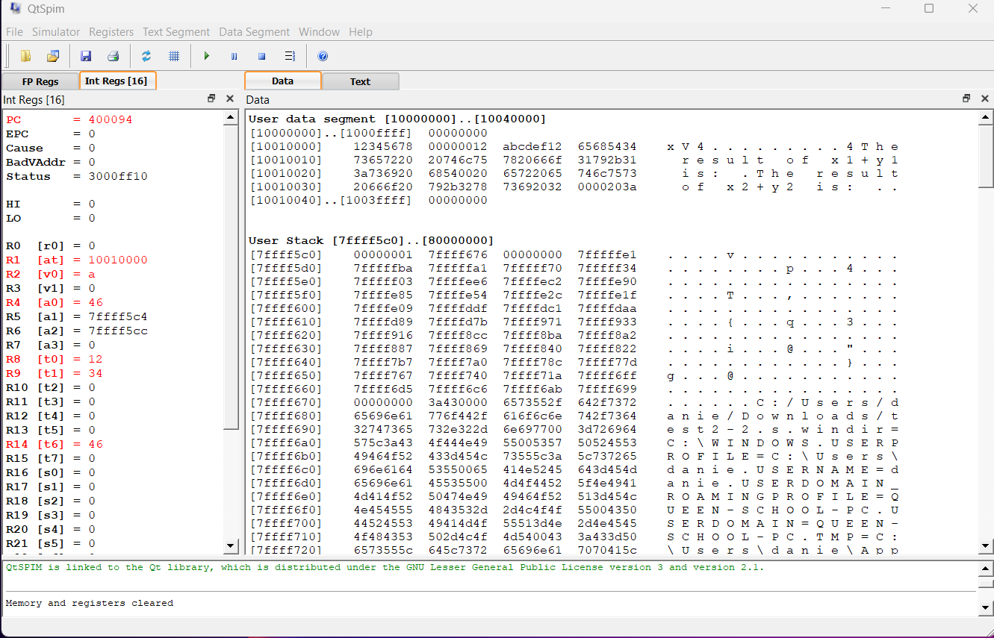Screen dimensions: 994x638
Task: Select the Data tab
Action: (x=282, y=81)
